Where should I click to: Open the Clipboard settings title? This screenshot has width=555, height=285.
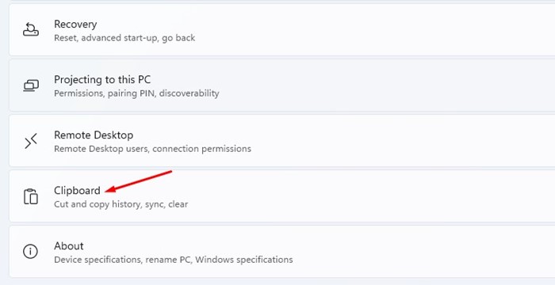click(77, 191)
